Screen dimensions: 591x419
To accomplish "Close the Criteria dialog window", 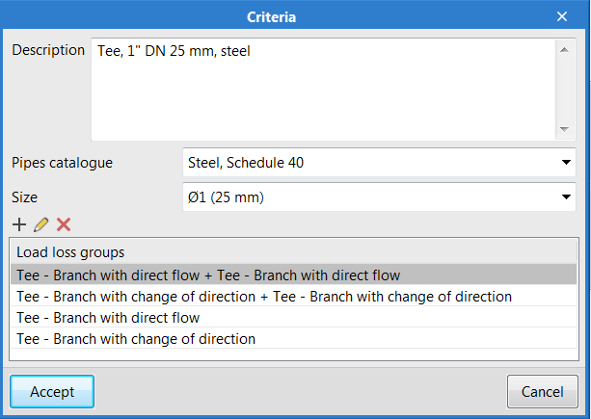I will (562, 16).
